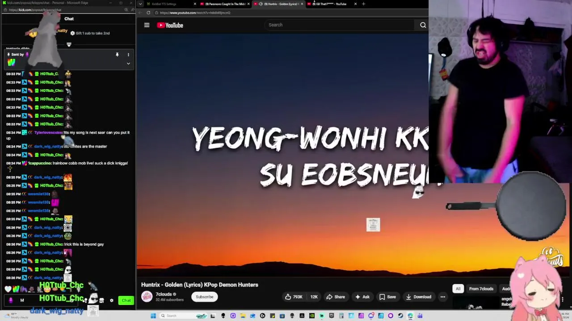The height and width of the screenshot is (321, 572).
Task: Open pinned message options three dots
Action: click(128, 55)
